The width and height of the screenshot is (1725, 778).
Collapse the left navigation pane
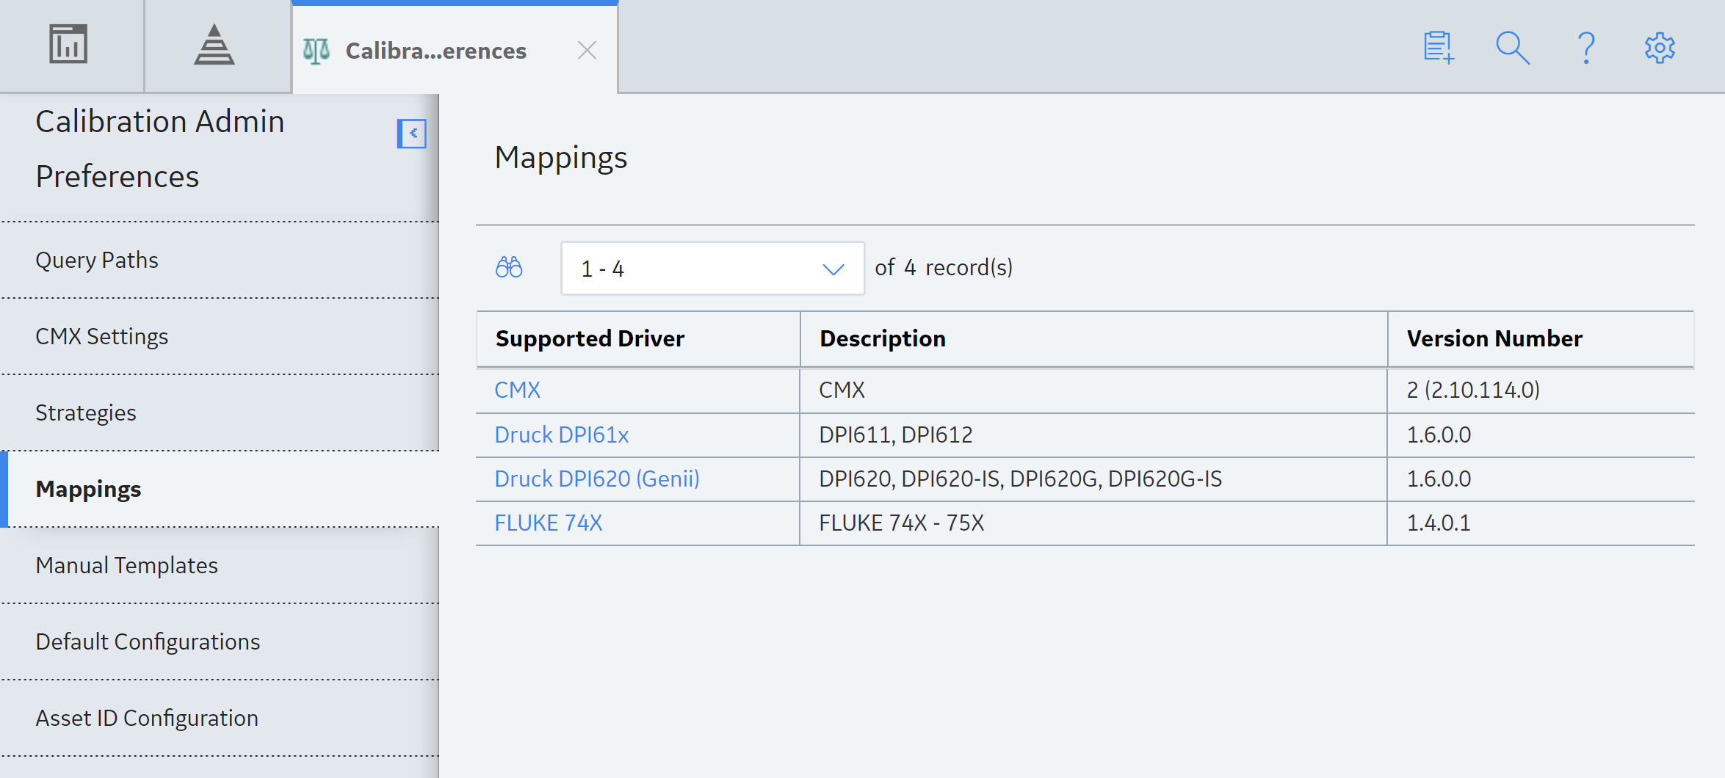[412, 134]
